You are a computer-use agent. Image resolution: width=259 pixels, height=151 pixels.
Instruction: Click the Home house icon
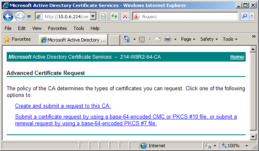click(x=127, y=39)
